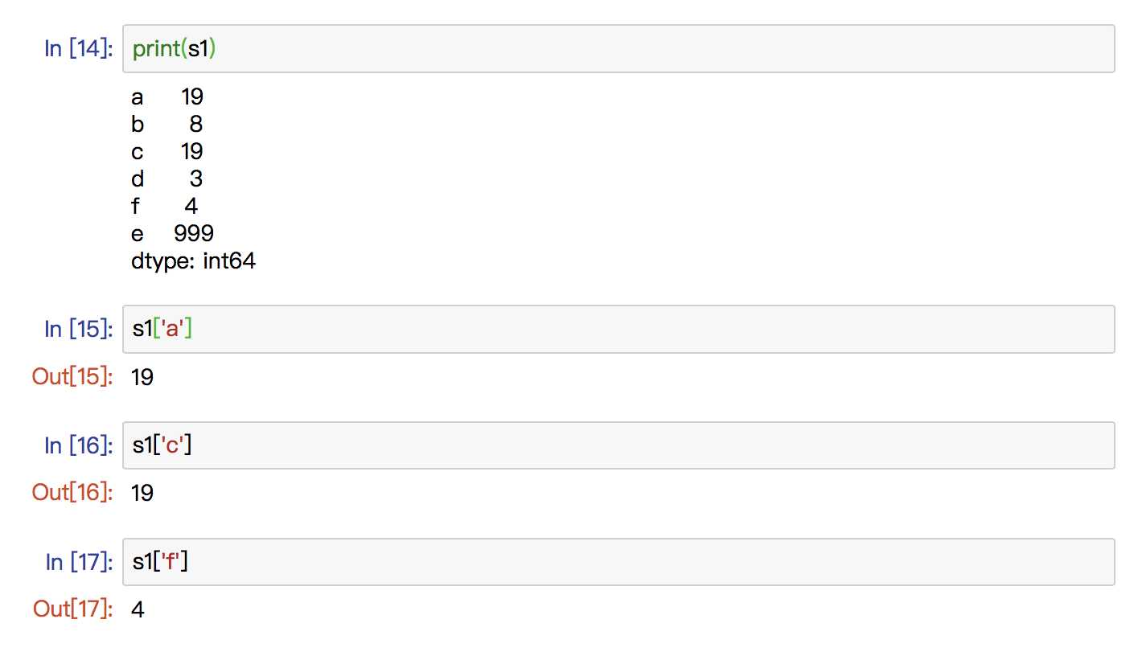
Task: Click the 'b 8' row in printed output
Action: pyautogui.click(x=167, y=125)
